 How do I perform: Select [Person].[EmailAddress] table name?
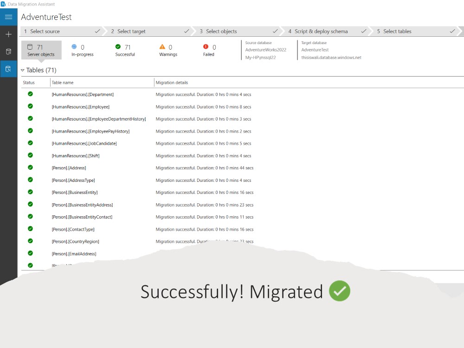coord(74,254)
